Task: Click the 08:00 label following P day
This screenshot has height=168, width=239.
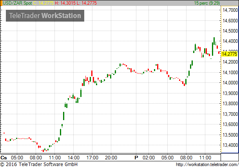Action: click(186, 157)
